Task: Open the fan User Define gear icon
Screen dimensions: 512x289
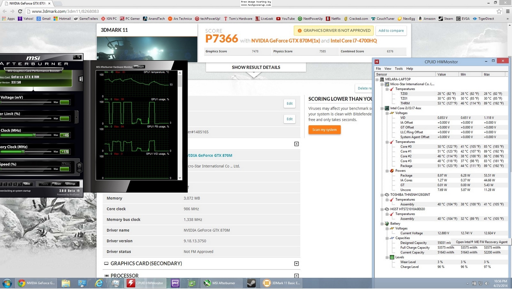Action: pyautogui.click(x=79, y=167)
